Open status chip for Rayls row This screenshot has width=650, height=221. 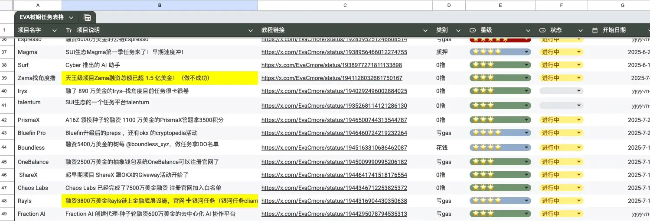pos(561,201)
